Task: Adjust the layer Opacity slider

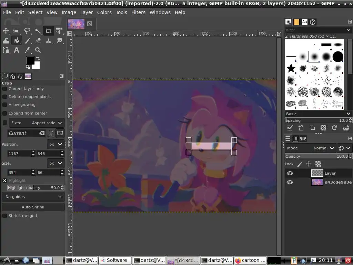Action: point(316,156)
